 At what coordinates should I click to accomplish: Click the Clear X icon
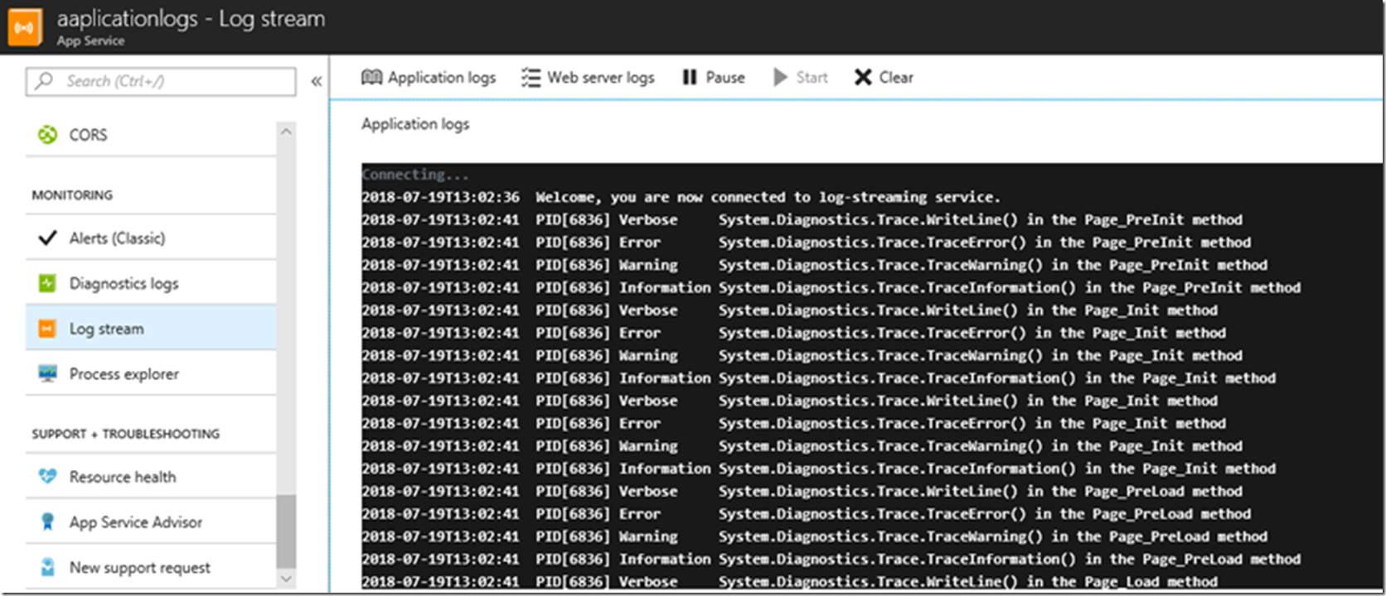pos(863,77)
